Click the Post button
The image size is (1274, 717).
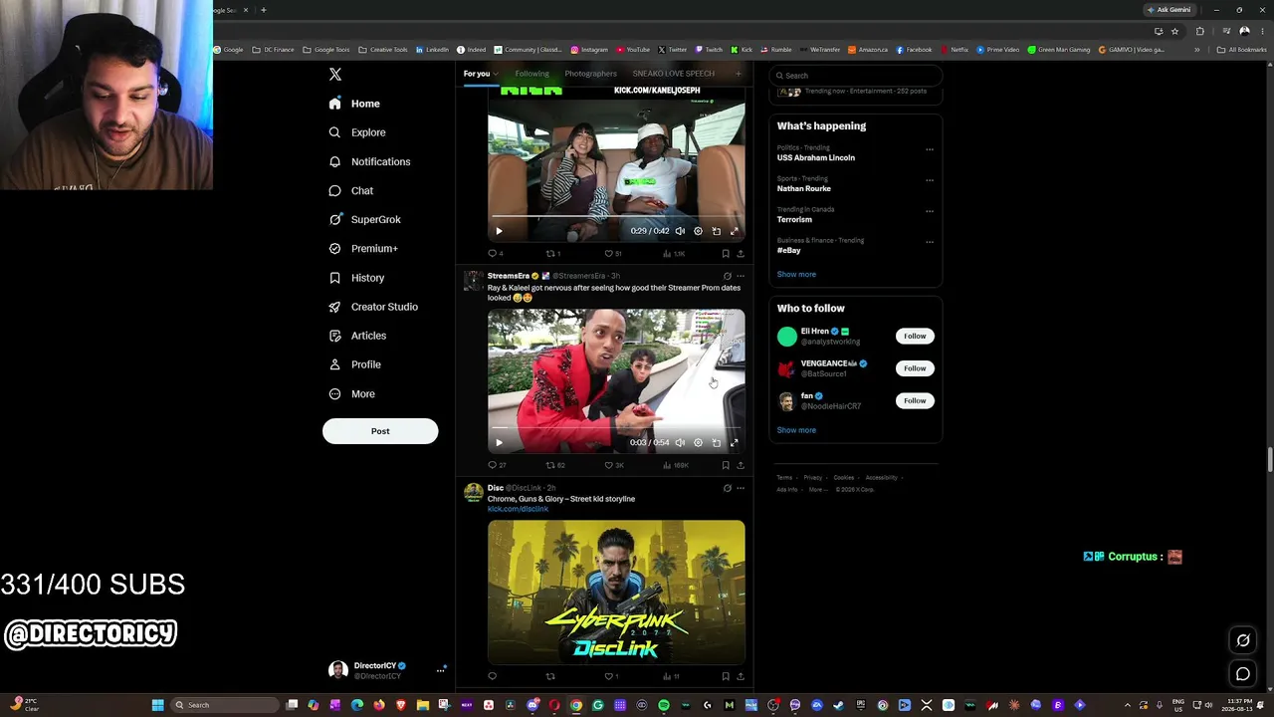(x=380, y=431)
